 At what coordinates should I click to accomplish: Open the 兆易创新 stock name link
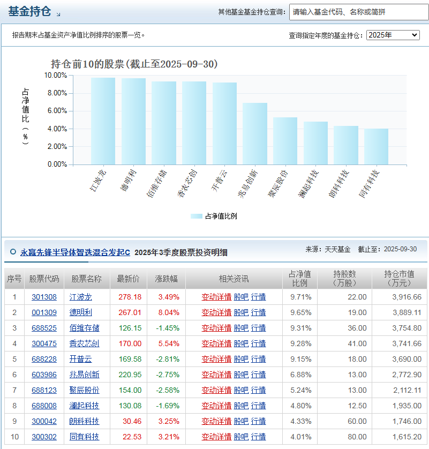(x=84, y=375)
